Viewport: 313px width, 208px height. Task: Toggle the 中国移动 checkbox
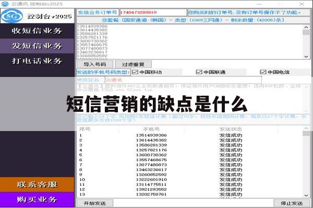(x=135, y=72)
